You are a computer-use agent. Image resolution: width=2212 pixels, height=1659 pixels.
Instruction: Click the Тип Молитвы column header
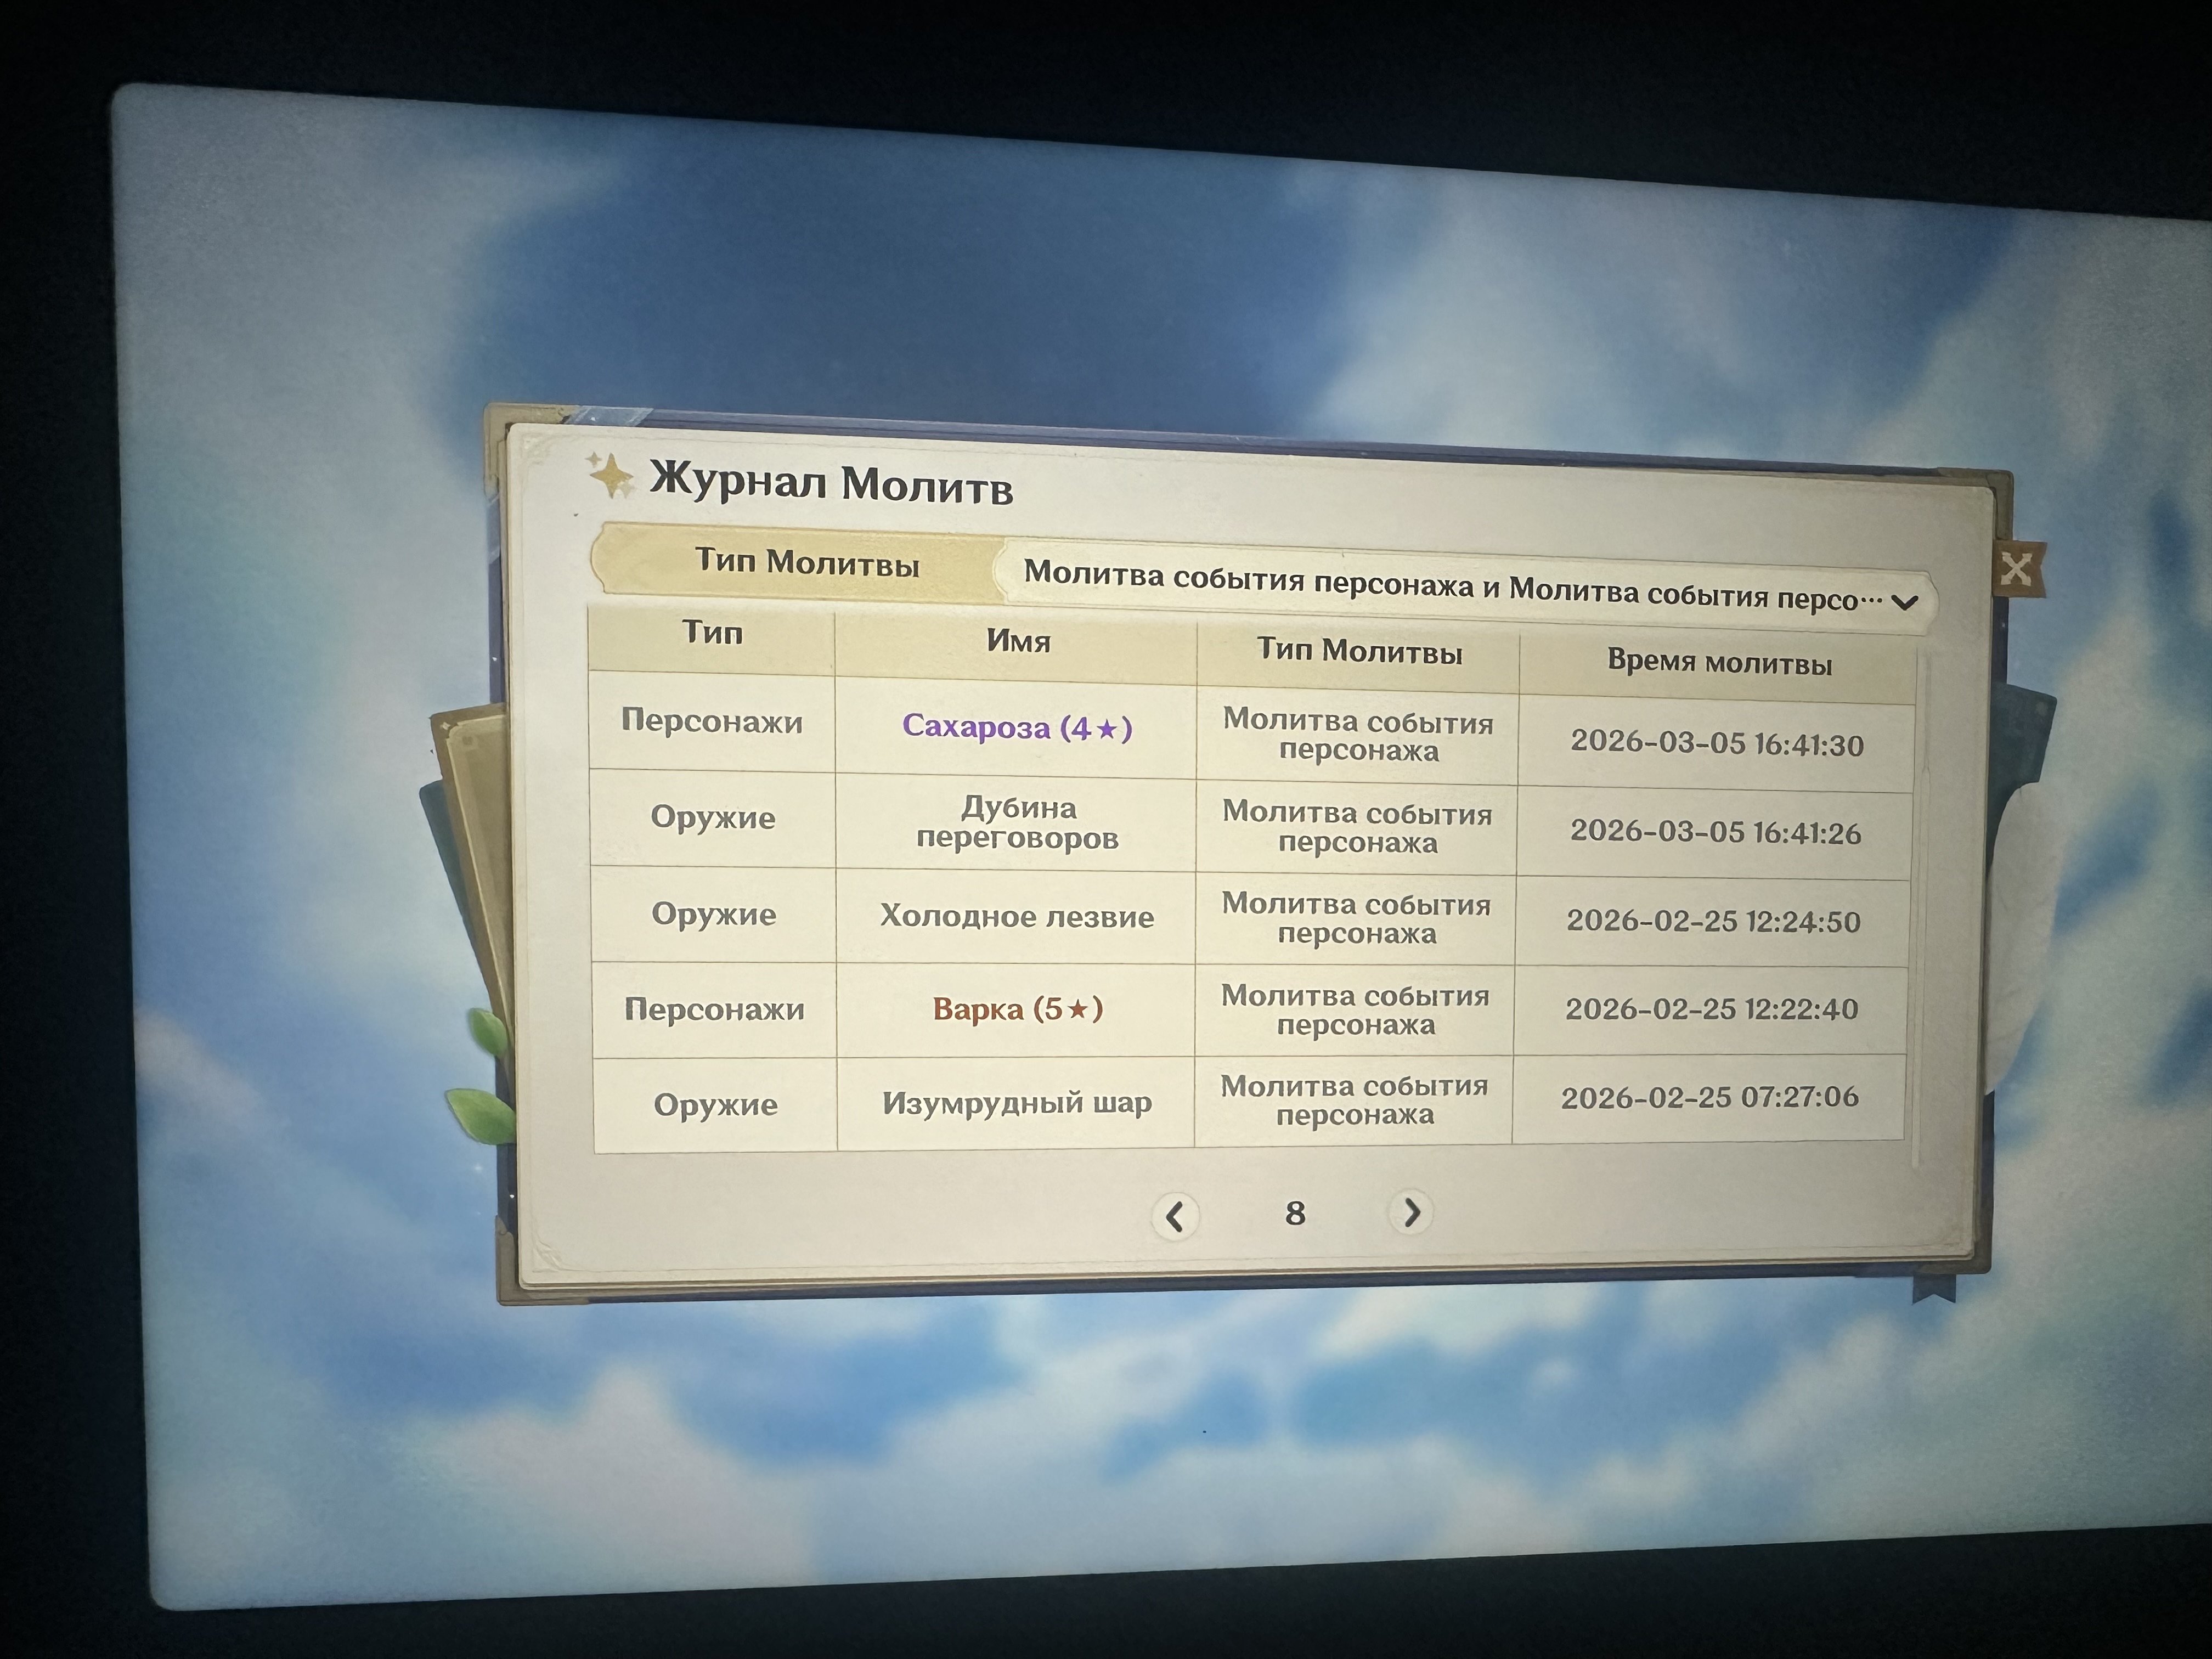(1359, 652)
